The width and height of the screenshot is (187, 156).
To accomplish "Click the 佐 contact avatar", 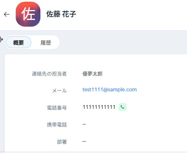I will [28, 14].
